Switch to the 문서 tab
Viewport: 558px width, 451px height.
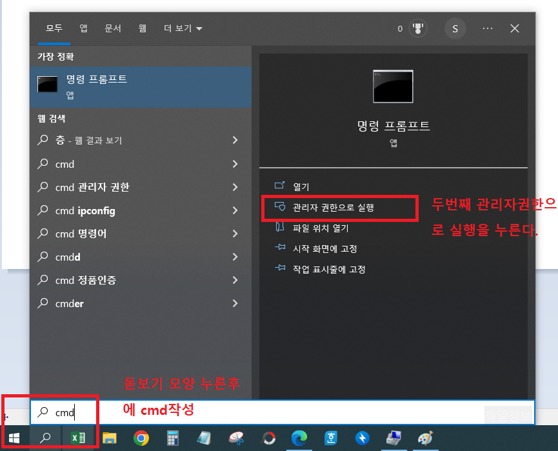pyautogui.click(x=113, y=28)
